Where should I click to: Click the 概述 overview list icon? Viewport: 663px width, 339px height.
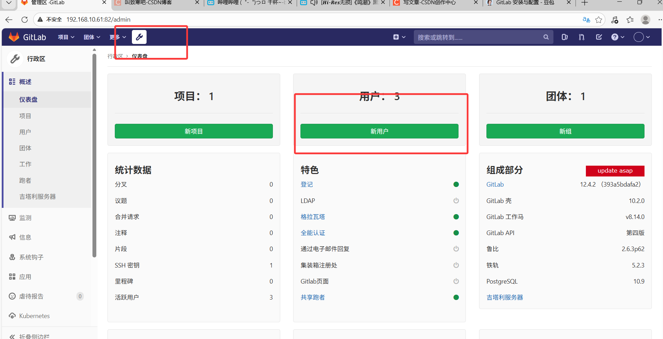[12, 82]
